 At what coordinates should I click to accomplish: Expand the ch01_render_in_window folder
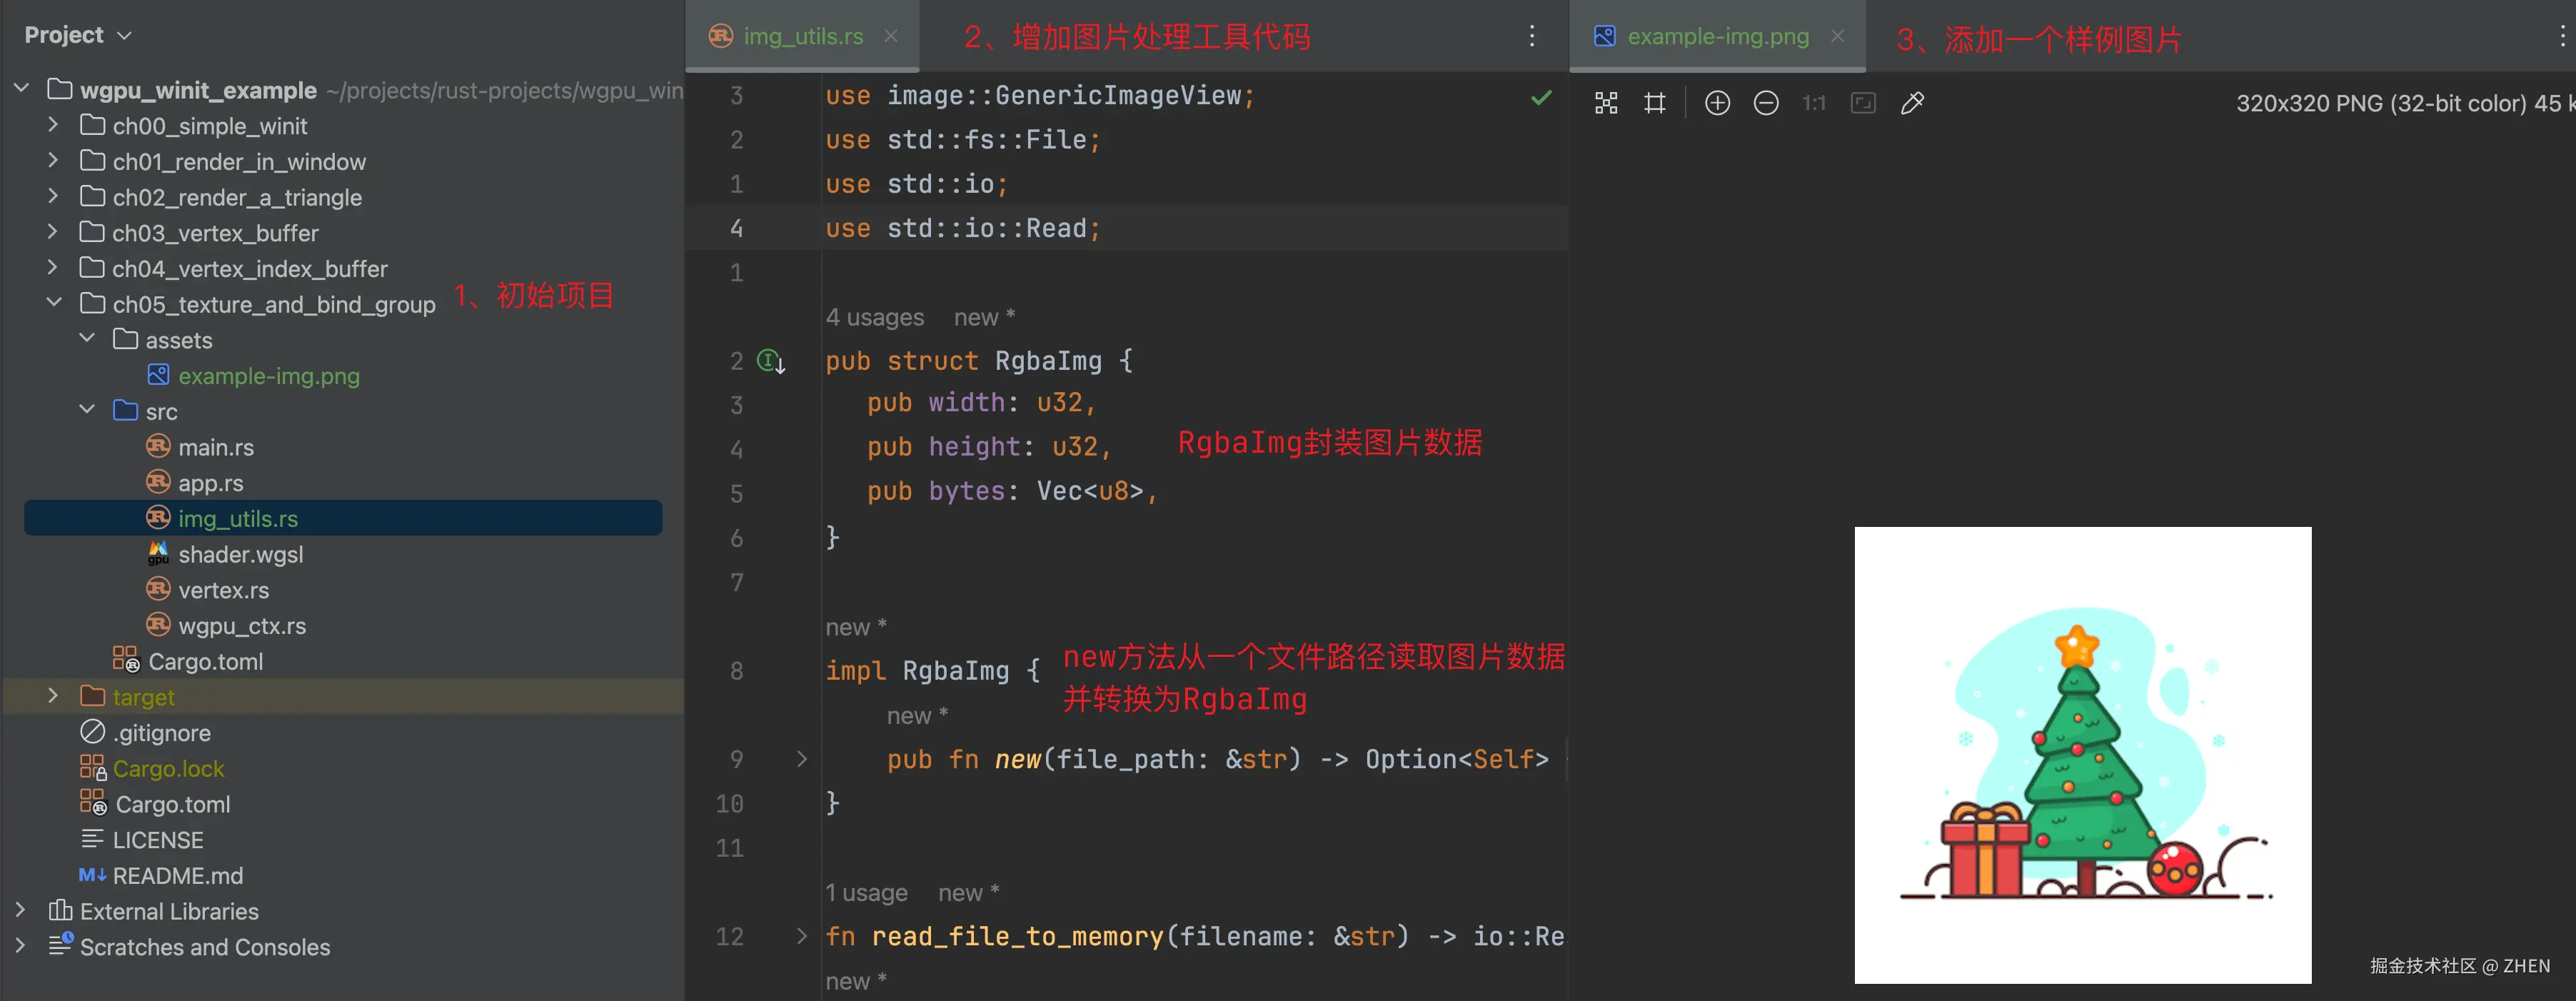coord(53,160)
